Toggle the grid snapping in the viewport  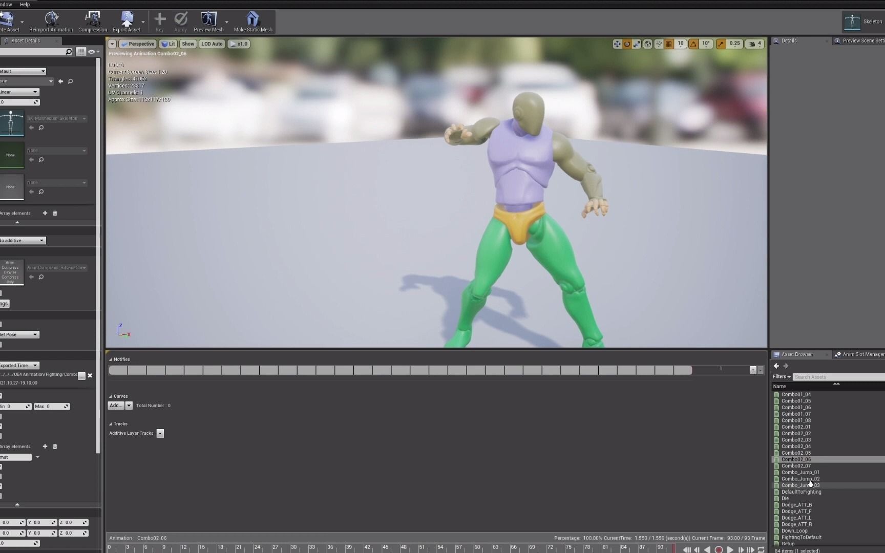[x=669, y=44]
